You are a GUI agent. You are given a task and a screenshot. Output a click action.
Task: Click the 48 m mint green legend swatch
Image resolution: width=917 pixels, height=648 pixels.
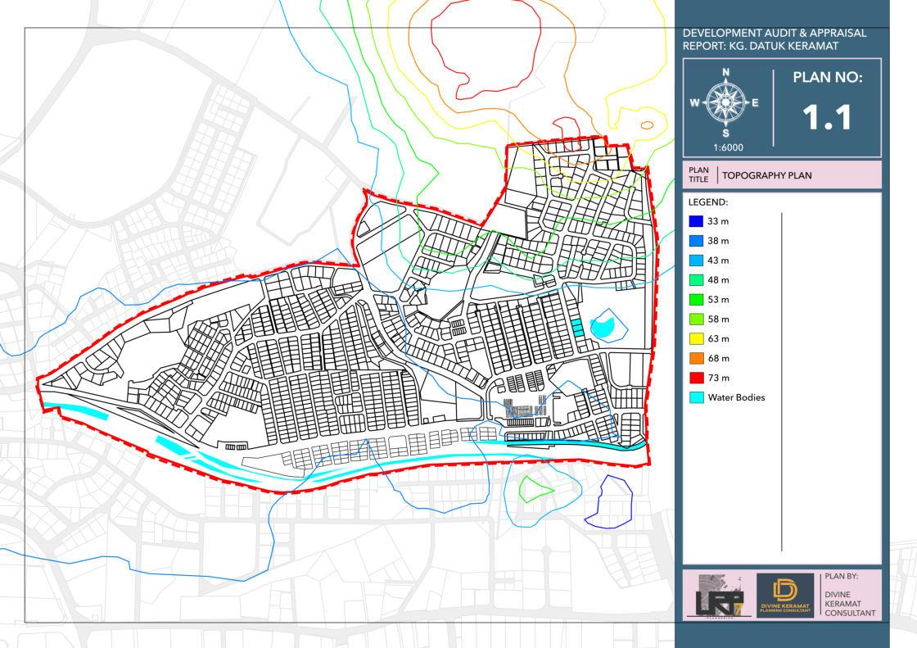(696, 280)
